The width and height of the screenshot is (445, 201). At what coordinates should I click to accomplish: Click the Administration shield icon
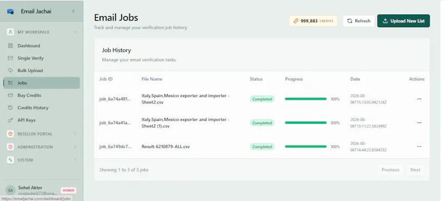click(x=11, y=147)
